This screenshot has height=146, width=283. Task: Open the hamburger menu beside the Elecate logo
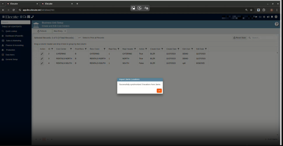3,17
